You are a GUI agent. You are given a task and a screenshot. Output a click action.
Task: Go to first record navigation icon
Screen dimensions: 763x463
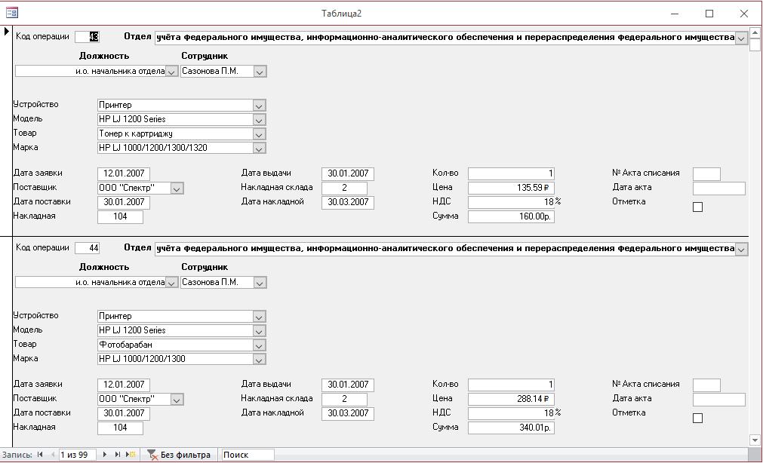click(40, 455)
